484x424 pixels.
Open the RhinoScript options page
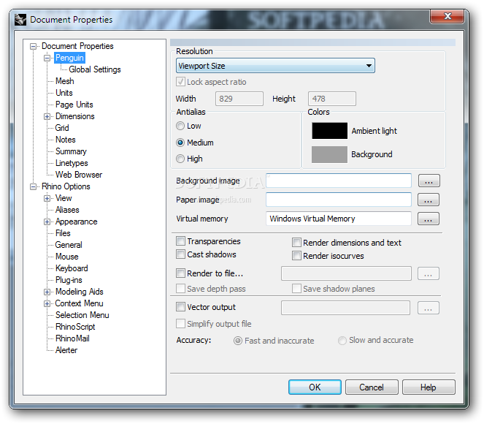click(x=75, y=327)
